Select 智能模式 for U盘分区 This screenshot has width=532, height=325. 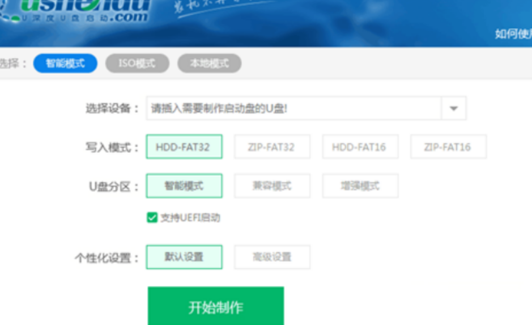point(184,185)
